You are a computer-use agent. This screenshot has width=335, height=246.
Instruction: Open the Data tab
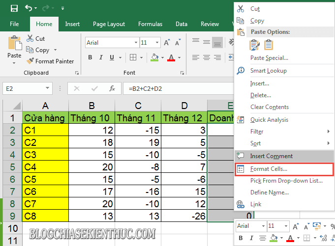tap(182, 24)
